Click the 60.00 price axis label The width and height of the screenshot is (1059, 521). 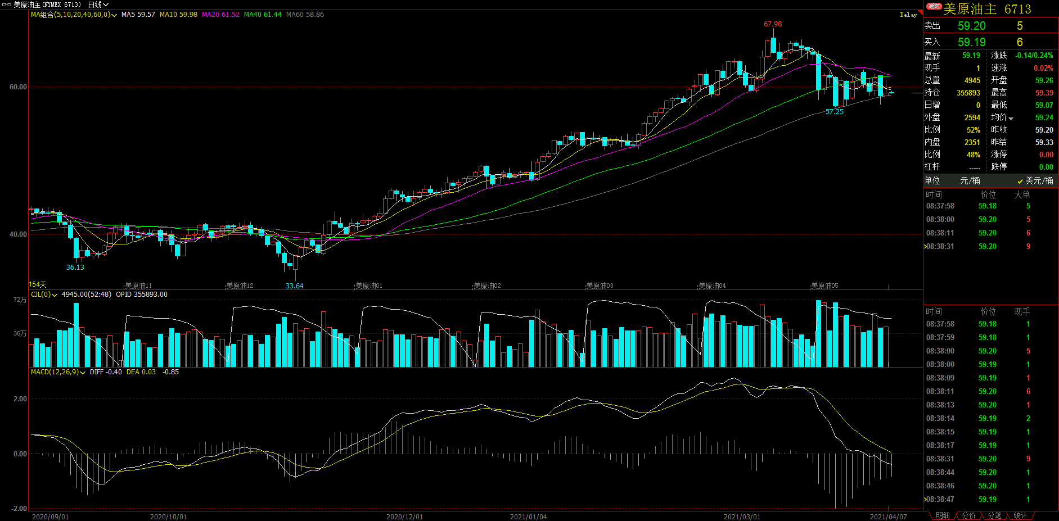[x=18, y=87]
